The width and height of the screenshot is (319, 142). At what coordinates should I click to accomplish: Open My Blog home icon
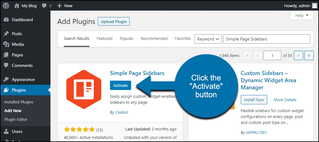click(x=17, y=6)
